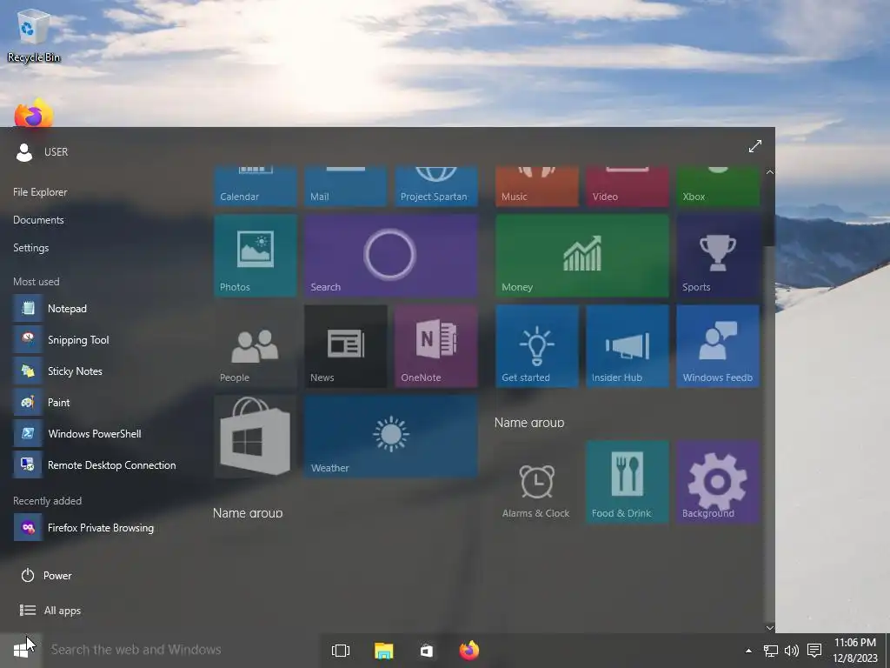Screen dimensions: 890x668
Task: Launch Firefox Private Browsing
Action: coord(103,528)
